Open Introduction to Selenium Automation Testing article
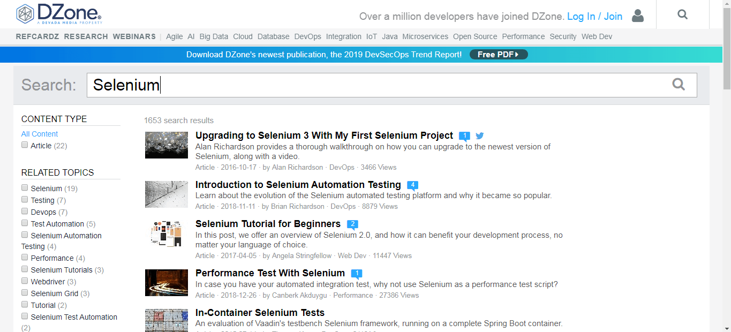Viewport: 731px width, 332px height. tap(298, 185)
